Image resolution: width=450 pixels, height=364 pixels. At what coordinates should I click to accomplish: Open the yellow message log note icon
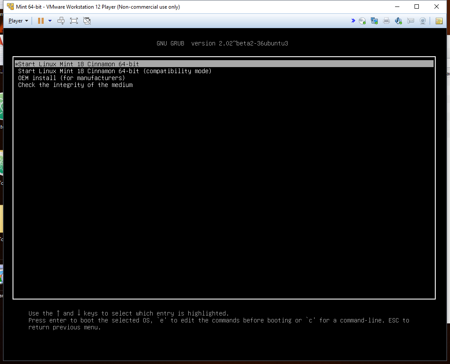click(439, 21)
